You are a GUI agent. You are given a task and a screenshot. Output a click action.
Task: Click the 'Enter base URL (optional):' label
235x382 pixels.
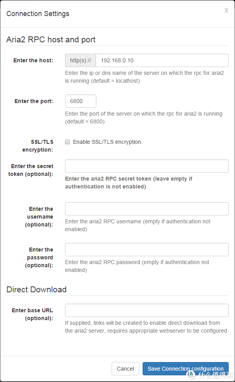coord(32,314)
